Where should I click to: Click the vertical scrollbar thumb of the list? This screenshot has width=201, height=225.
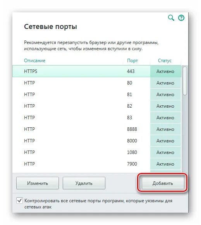tap(185, 81)
